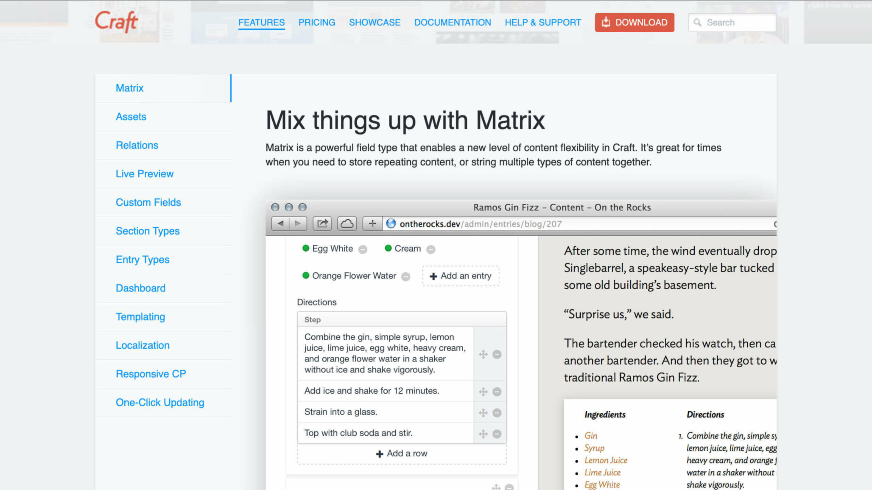Expand the Assets sidebar navigation item

[130, 116]
